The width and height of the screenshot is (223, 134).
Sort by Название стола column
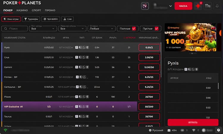(x=15, y=38)
